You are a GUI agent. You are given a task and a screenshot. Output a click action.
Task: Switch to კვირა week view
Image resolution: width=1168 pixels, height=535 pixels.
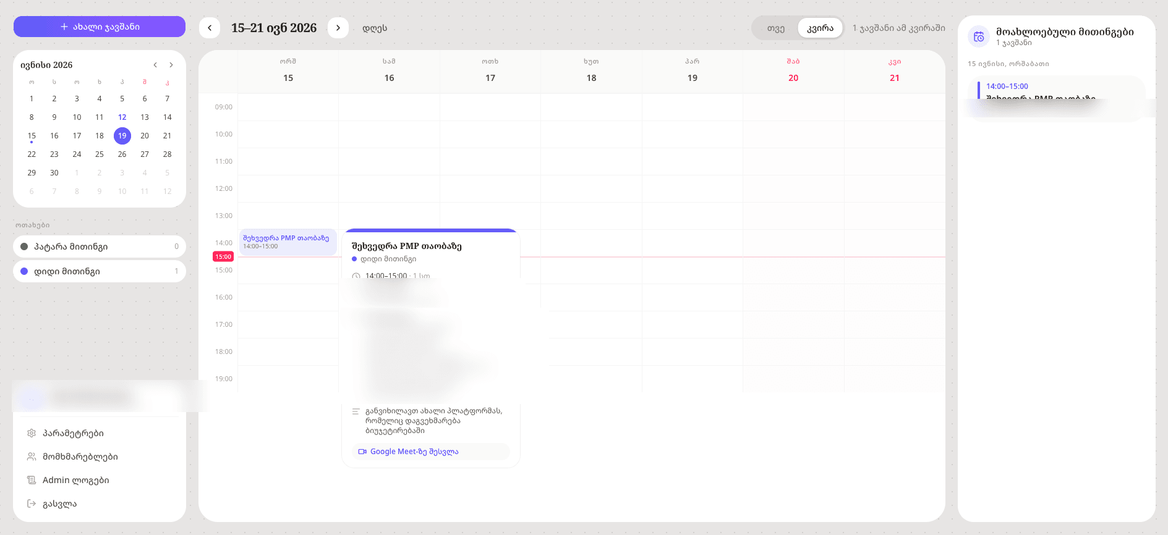pyautogui.click(x=820, y=28)
